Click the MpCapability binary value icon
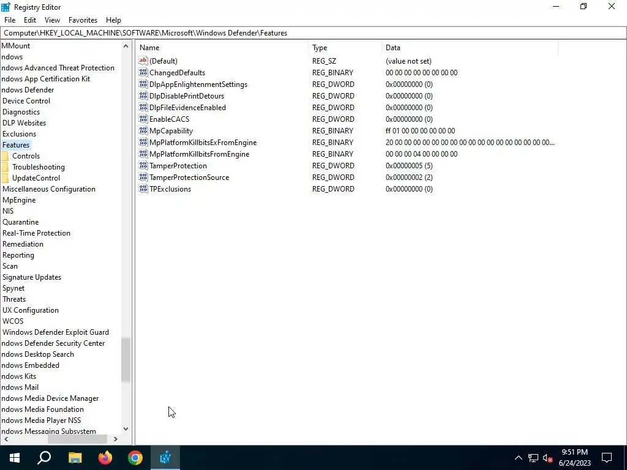Image resolution: width=627 pixels, height=470 pixels. coord(143,130)
